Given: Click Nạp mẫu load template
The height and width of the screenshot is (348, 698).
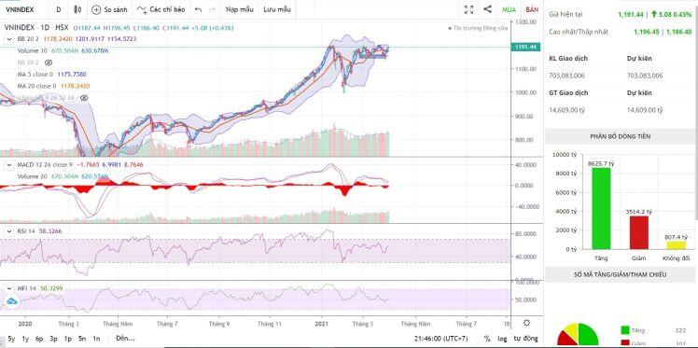Looking at the screenshot, I should click(240, 9).
